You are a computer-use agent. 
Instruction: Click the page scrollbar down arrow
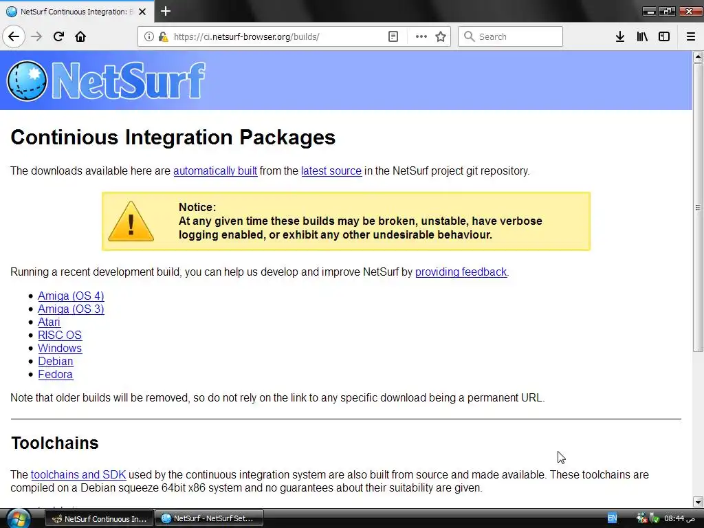(698, 502)
